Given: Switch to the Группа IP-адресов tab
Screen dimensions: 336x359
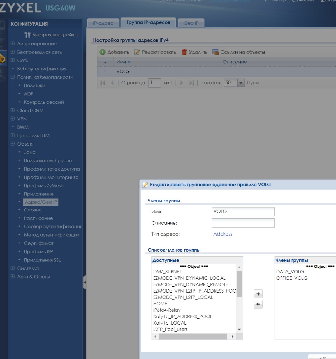Looking at the screenshot, I should pos(148,22).
